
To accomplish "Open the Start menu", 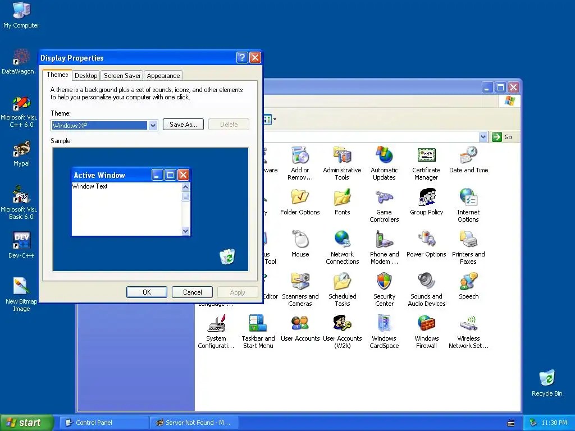I will 26,423.
